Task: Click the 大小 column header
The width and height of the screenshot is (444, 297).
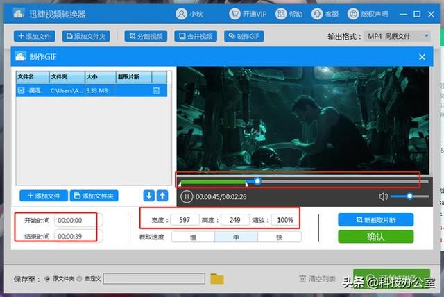Action: tap(100, 77)
